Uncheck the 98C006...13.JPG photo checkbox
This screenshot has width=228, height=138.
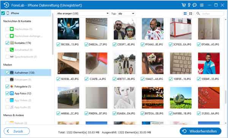click(58, 44)
